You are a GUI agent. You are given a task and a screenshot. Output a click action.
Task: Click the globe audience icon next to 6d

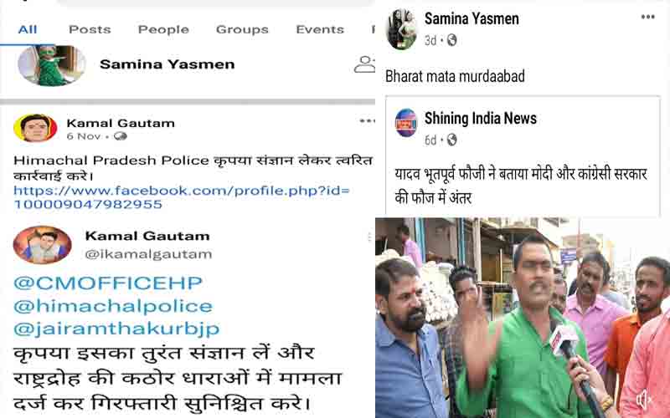click(x=451, y=140)
